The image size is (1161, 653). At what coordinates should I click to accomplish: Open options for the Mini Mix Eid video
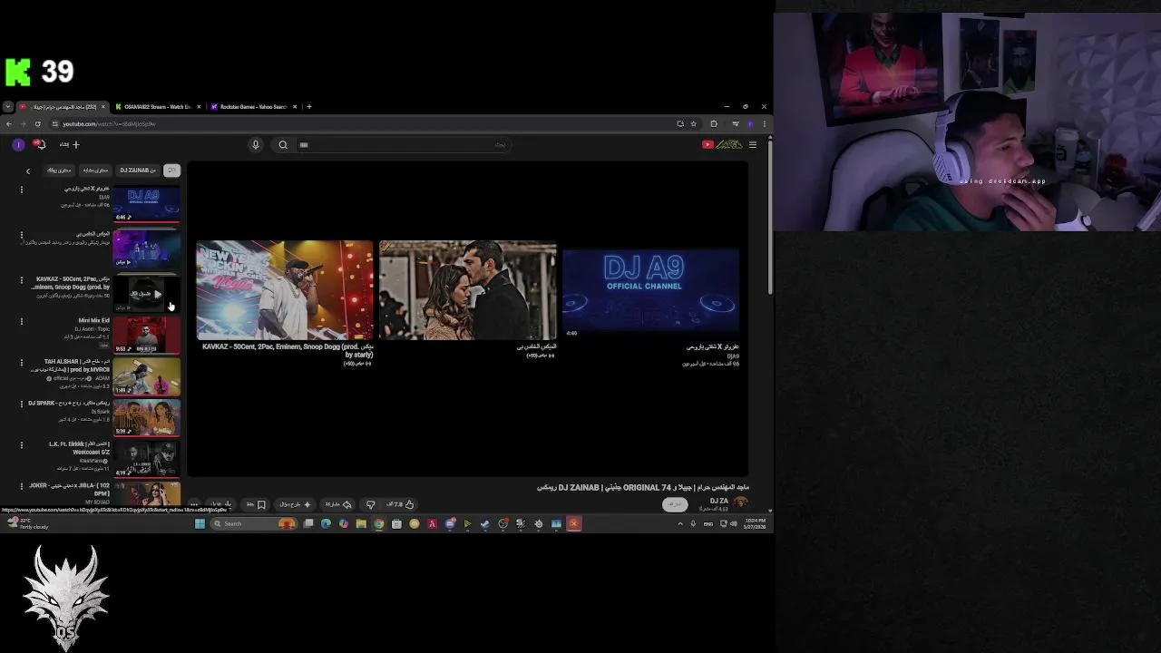pyautogui.click(x=22, y=321)
